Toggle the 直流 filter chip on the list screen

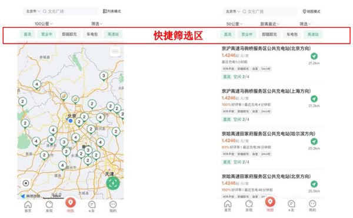pyautogui.click(x=228, y=35)
